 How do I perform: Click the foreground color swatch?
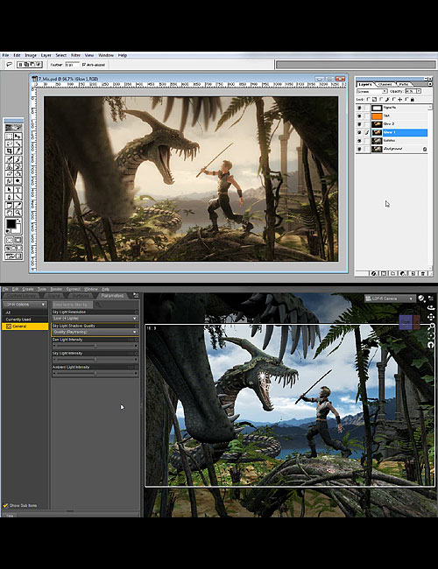click(11, 224)
